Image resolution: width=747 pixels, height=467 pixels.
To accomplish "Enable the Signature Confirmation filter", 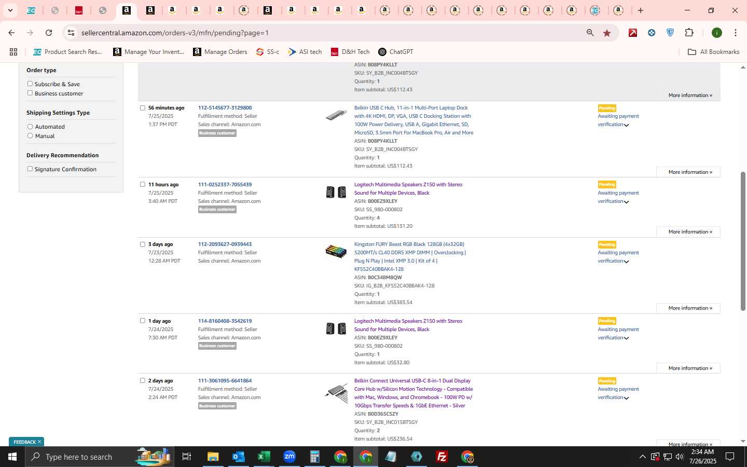I will [30, 169].
